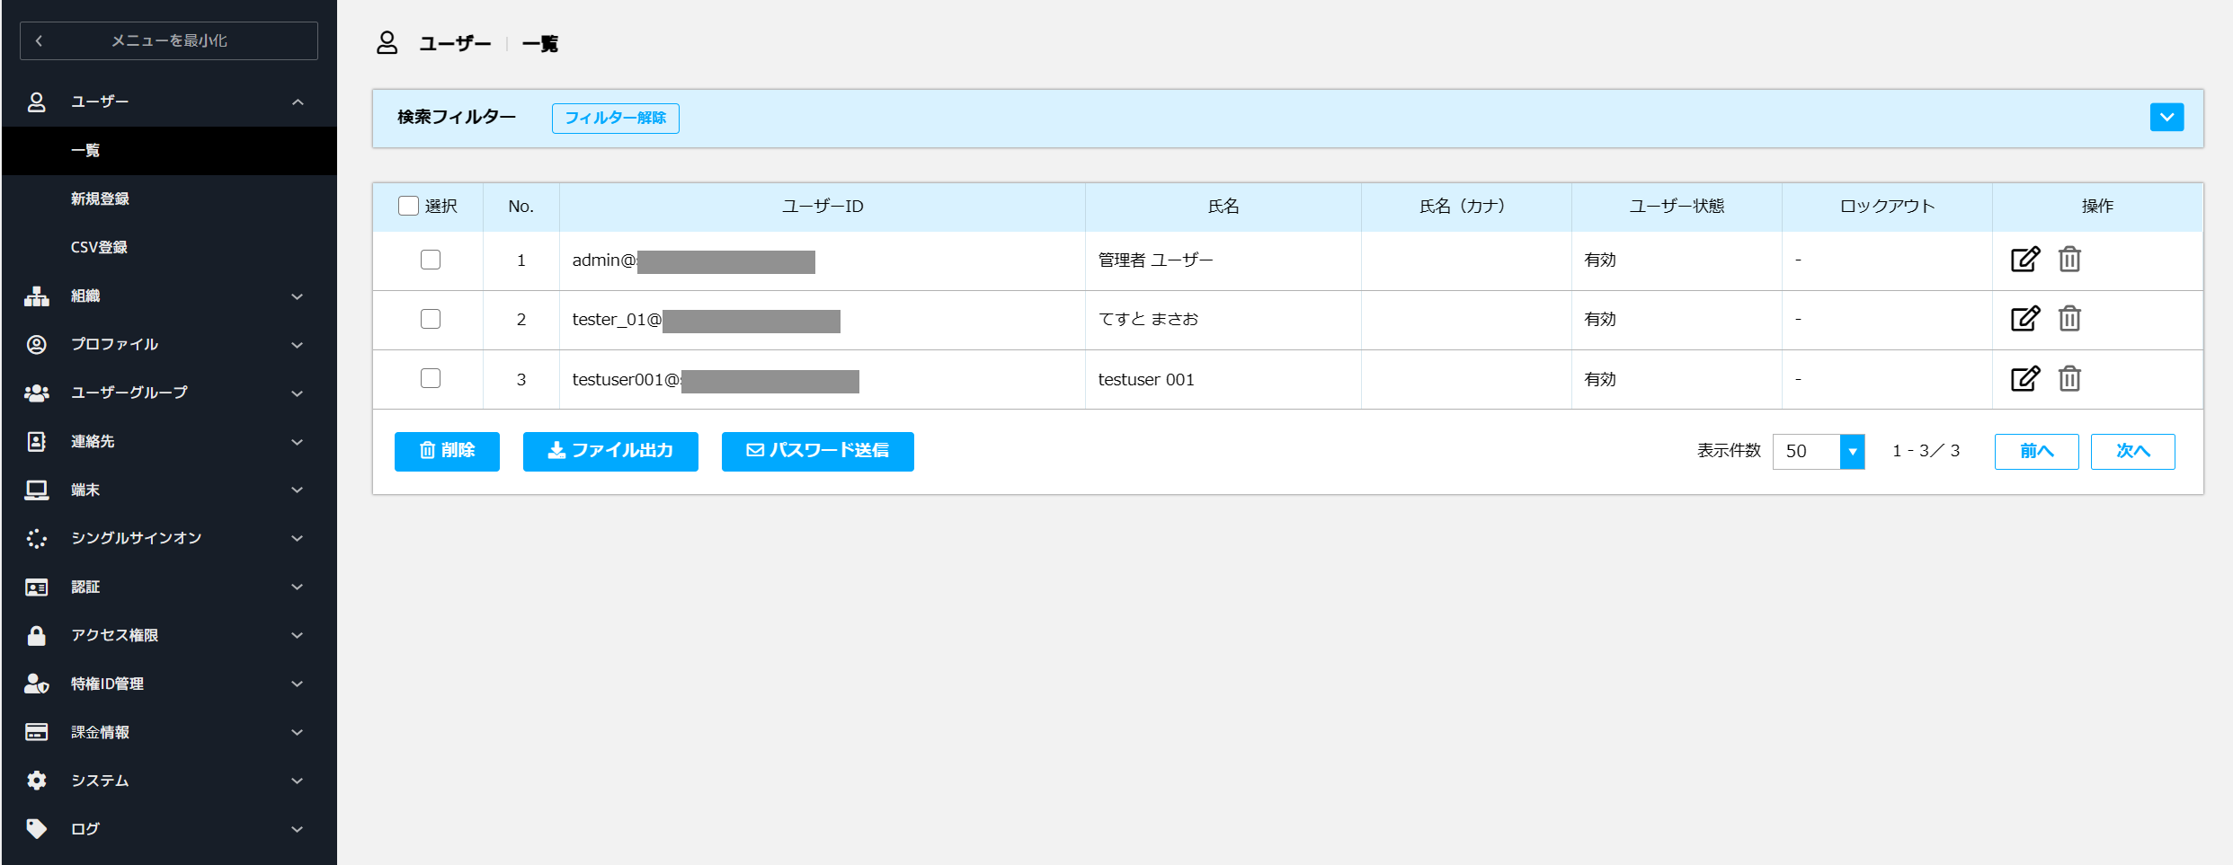Click the 端末 laptop icon

36,490
